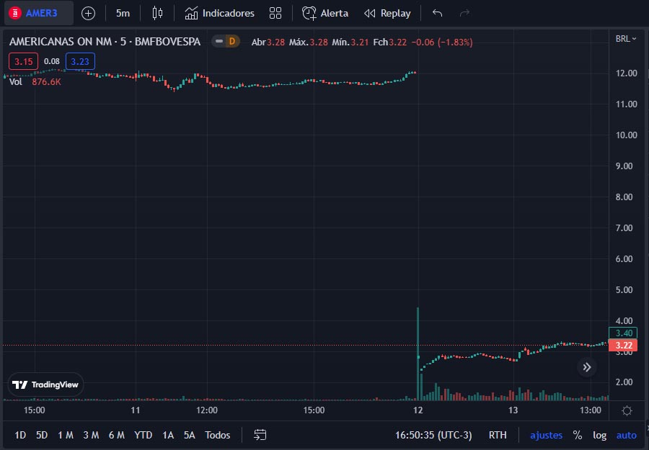Click the undo arrow
The width and height of the screenshot is (649, 450).
437,13
